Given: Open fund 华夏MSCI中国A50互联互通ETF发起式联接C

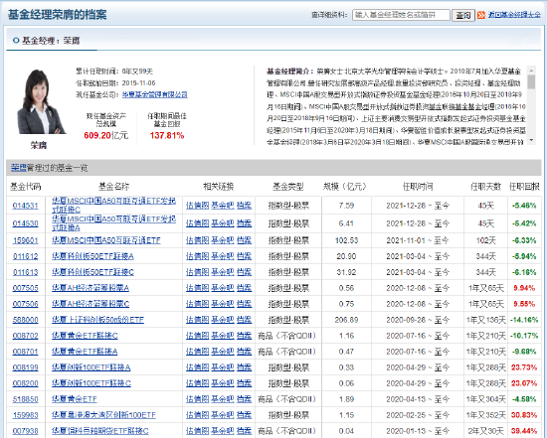Looking at the screenshot, I should point(113,206).
